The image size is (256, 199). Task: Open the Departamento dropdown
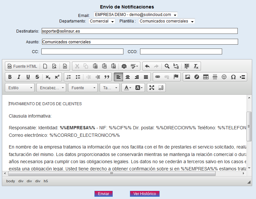(102, 21)
